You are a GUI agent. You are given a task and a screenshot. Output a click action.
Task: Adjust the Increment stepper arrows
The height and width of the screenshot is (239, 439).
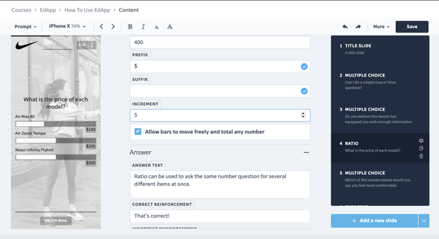coord(303,115)
